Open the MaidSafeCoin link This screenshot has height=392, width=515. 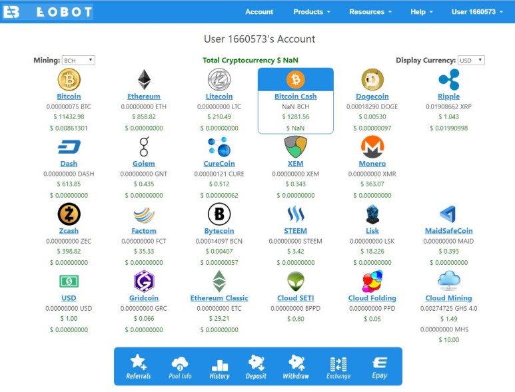point(448,231)
